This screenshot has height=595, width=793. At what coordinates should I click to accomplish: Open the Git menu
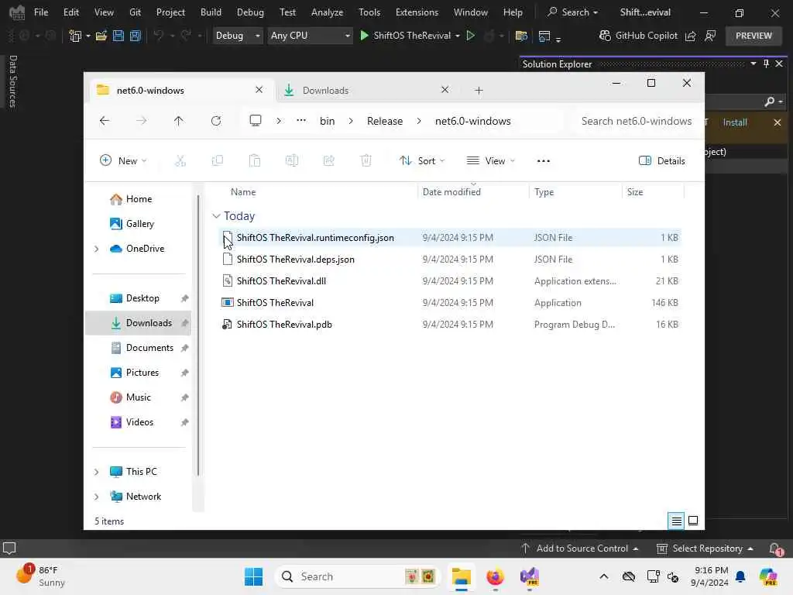pyautogui.click(x=135, y=12)
